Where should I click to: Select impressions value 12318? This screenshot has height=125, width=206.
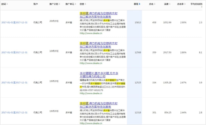(x=138, y=112)
